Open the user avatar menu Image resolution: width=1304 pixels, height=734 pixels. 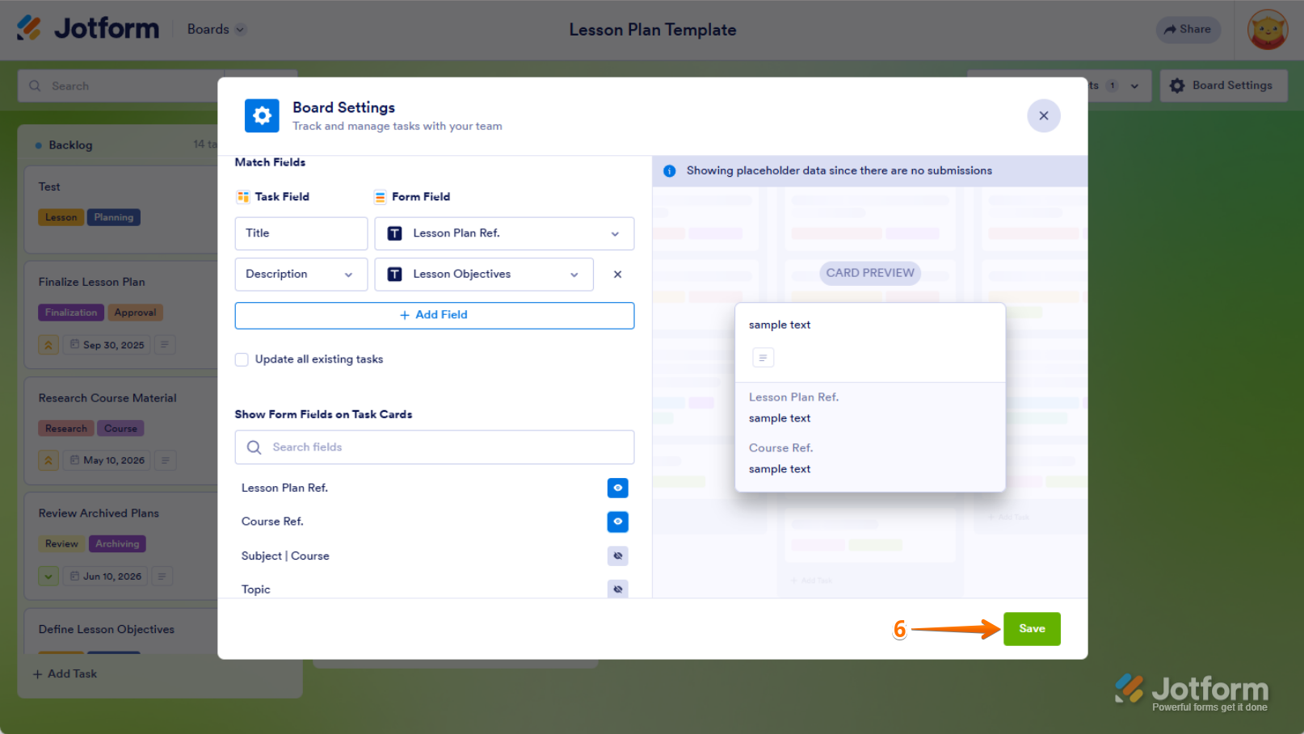pos(1267,30)
